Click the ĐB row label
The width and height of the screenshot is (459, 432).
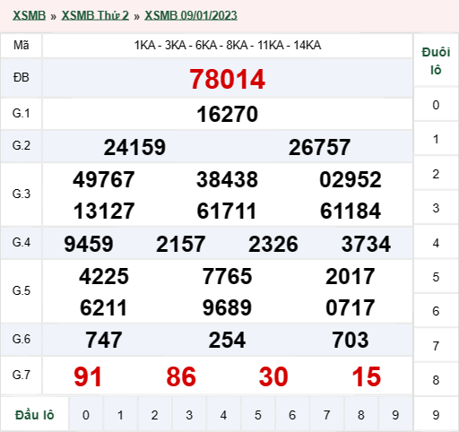click(22, 78)
